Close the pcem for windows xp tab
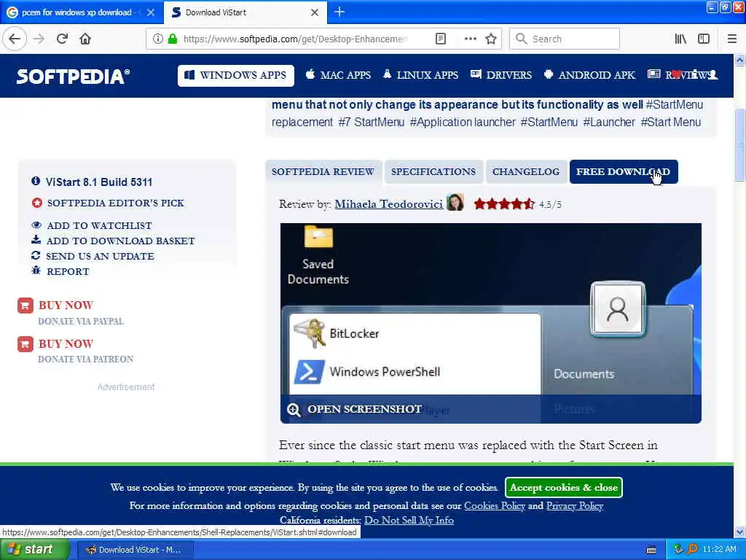The width and height of the screenshot is (746, 560). (151, 12)
